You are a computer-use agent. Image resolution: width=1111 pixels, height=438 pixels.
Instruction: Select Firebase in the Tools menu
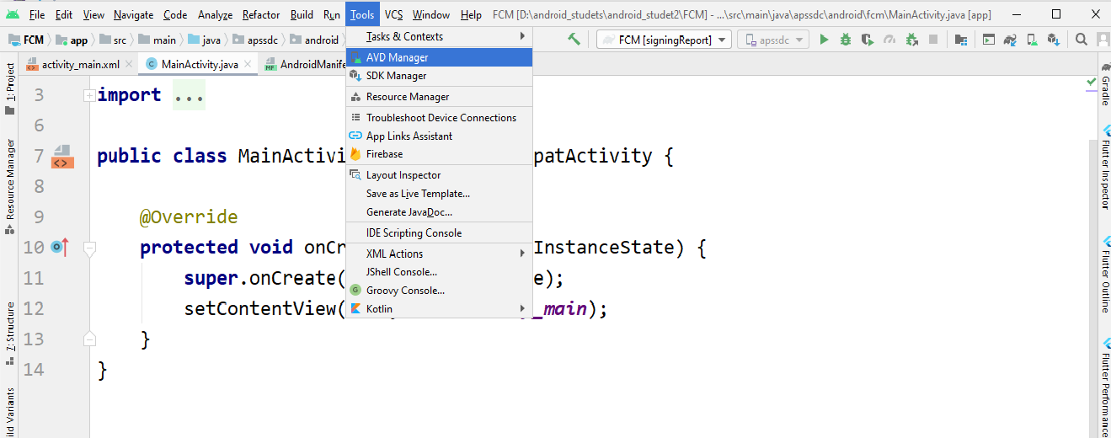pos(439,154)
